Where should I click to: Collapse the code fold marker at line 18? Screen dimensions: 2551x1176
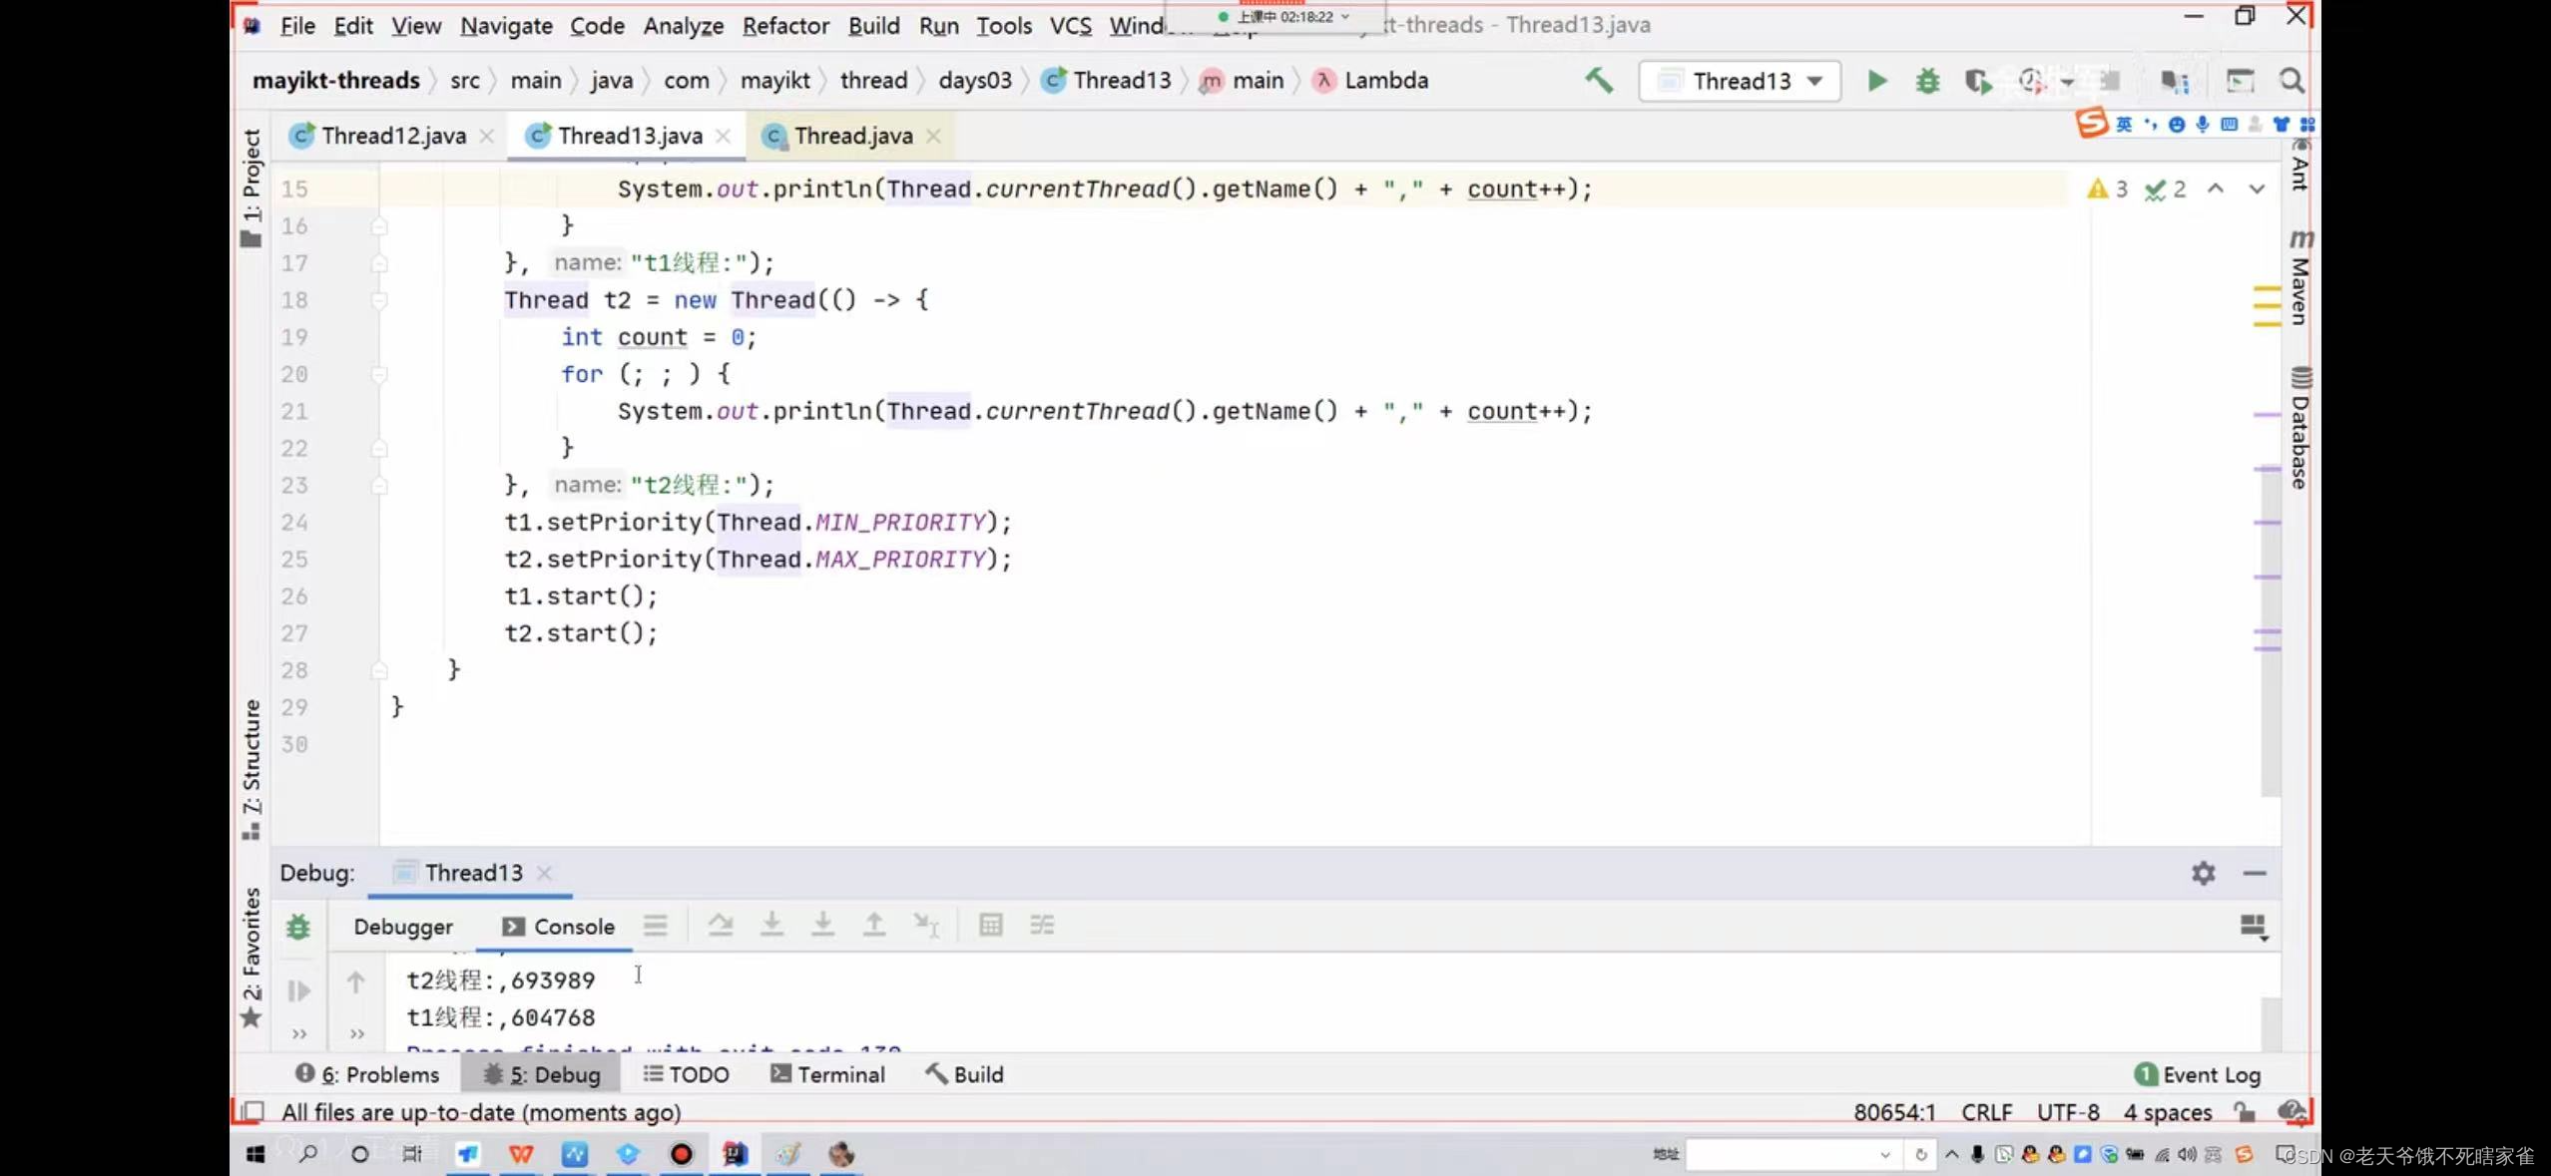pyautogui.click(x=379, y=300)
